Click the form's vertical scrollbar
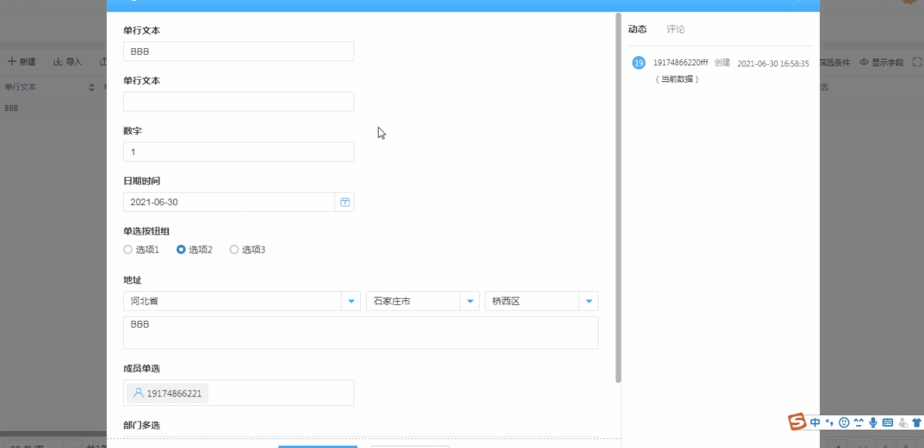 [x=618, y=199]
